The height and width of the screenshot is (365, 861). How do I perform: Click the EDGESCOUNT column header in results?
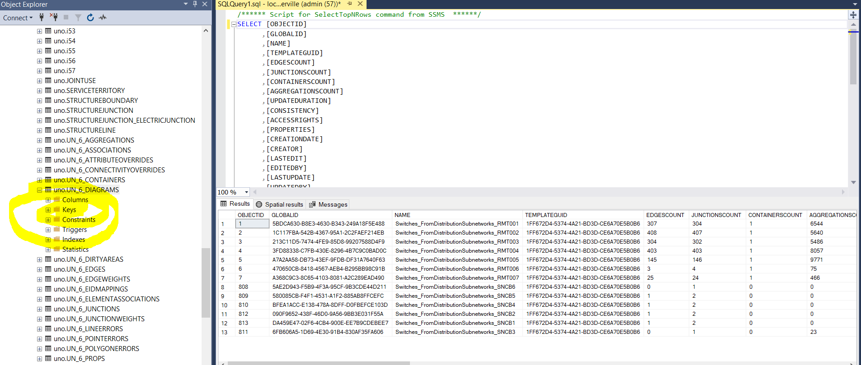[x=666, y=215]
